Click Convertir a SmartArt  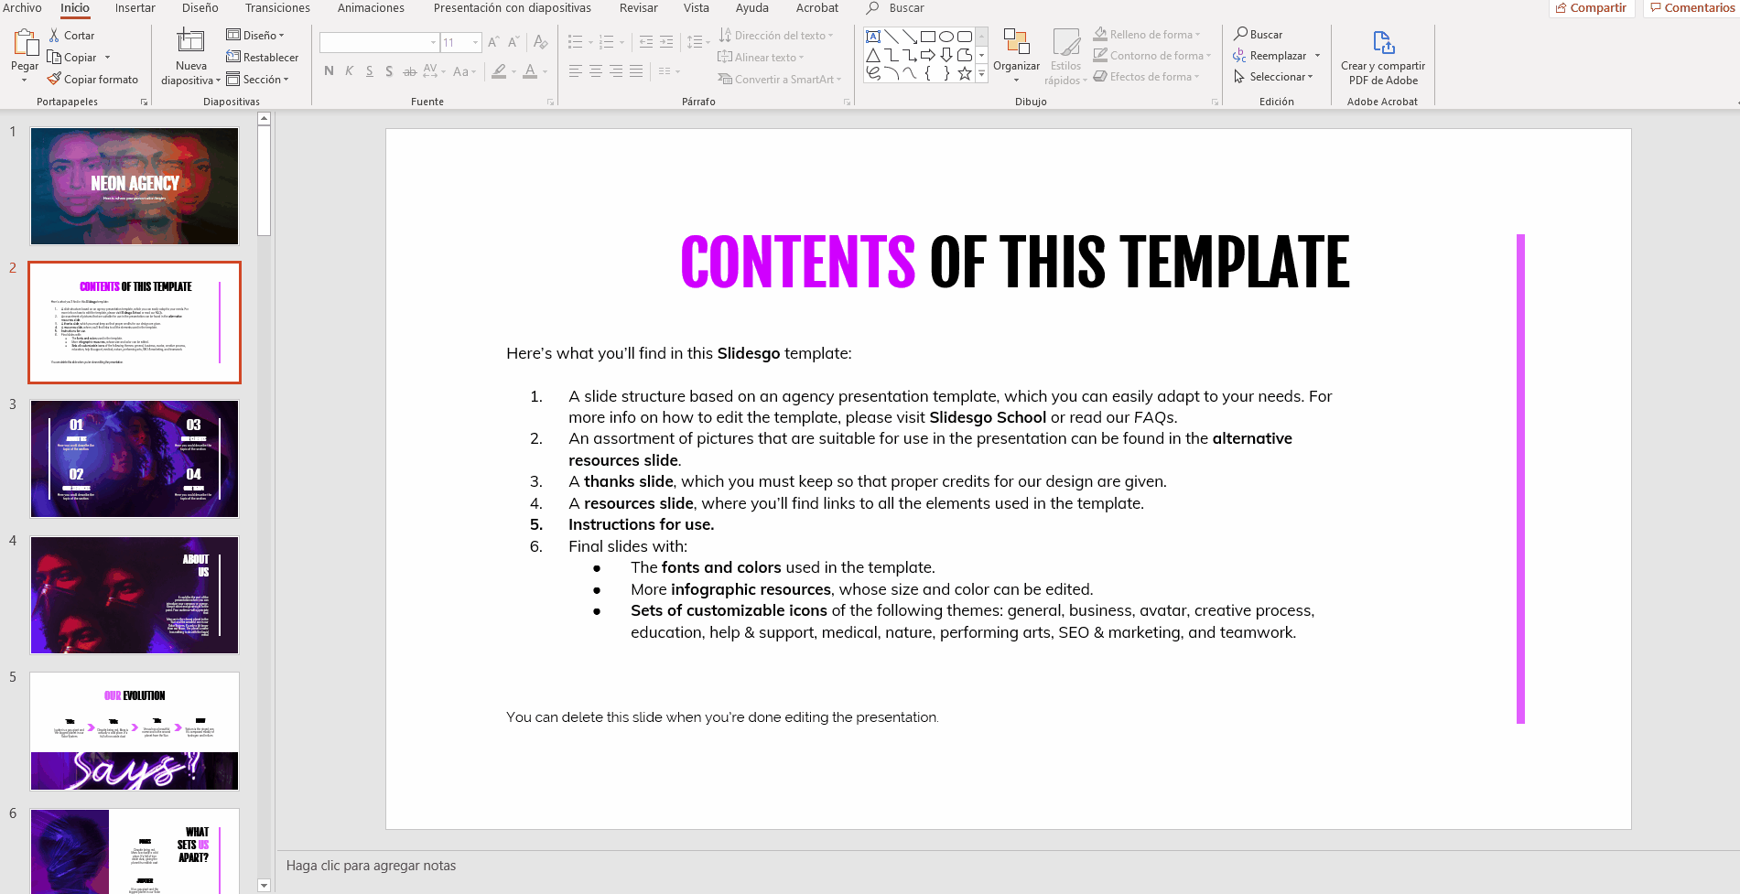click(778, 80)
